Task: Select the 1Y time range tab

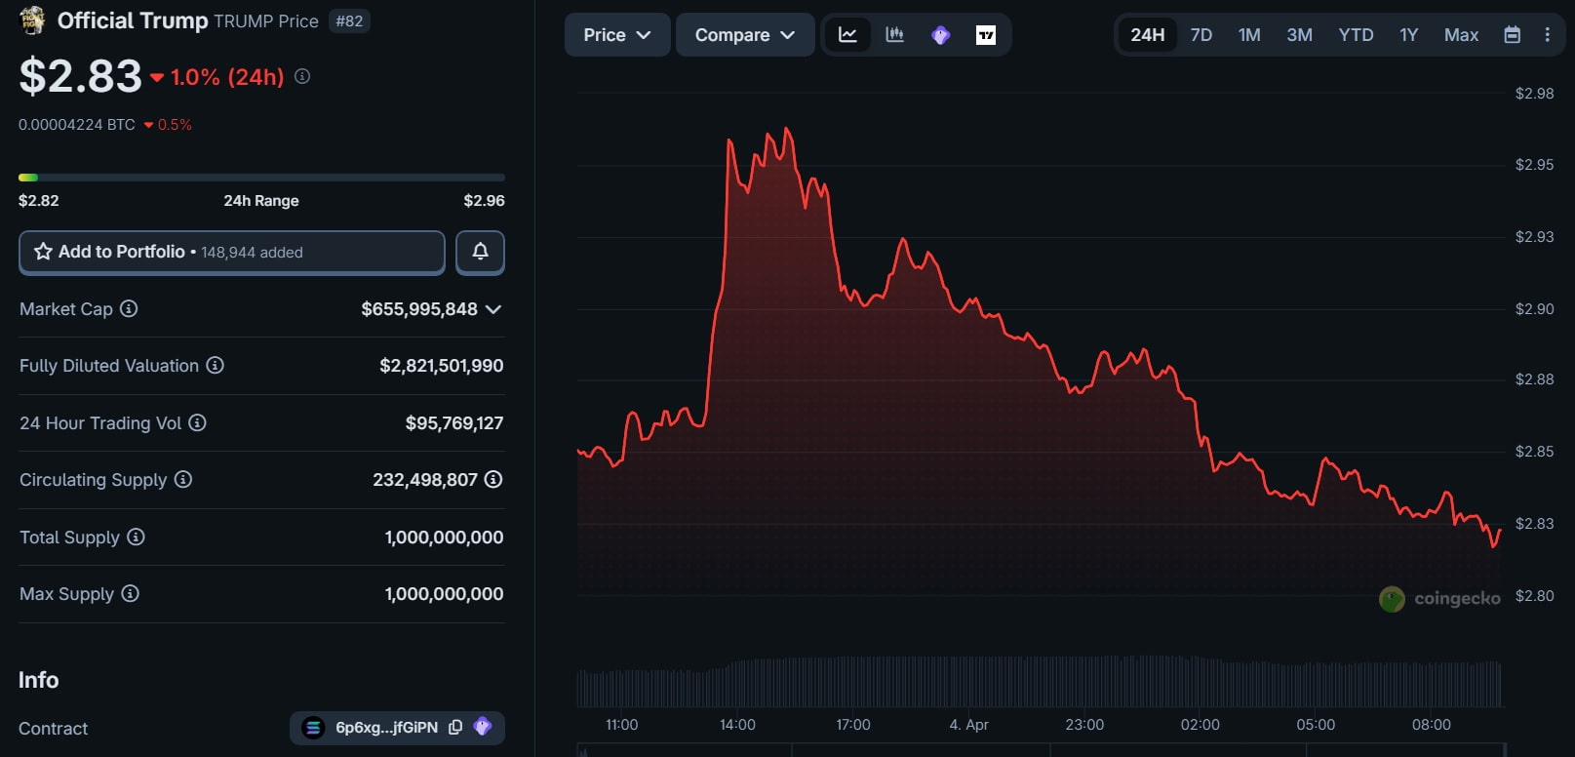Action: pyautogui.click(x=1408, y=35)
